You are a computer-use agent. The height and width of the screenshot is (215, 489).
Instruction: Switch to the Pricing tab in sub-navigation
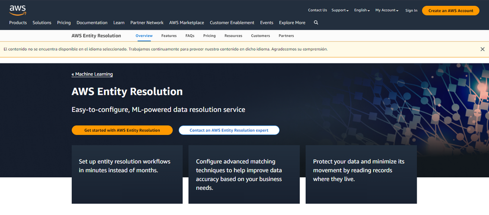(210, 36)
